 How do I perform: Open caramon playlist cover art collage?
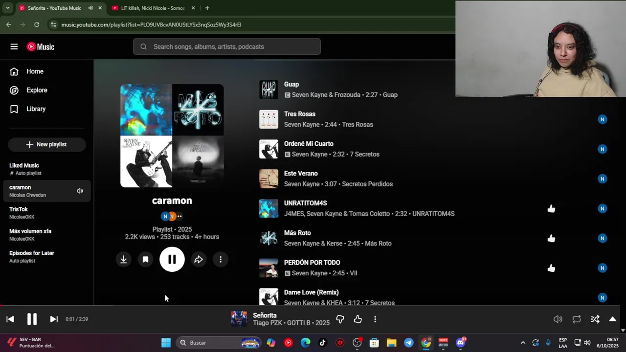point(172,136)
